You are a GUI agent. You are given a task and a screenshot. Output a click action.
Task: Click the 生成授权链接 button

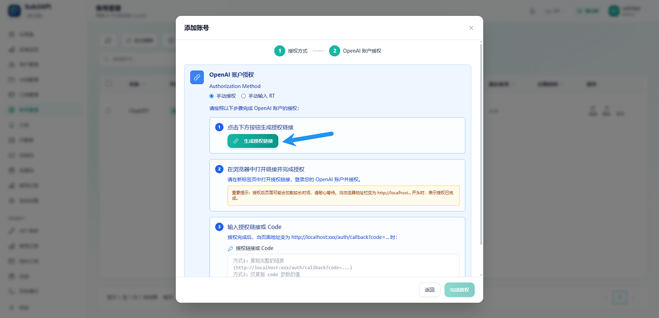[253, 141]
